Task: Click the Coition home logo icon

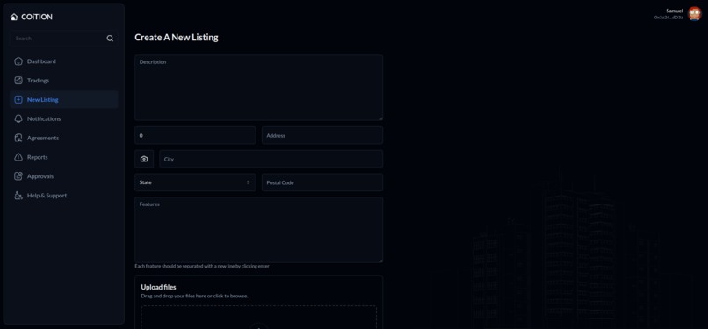Action: click(x=14, y=17)
